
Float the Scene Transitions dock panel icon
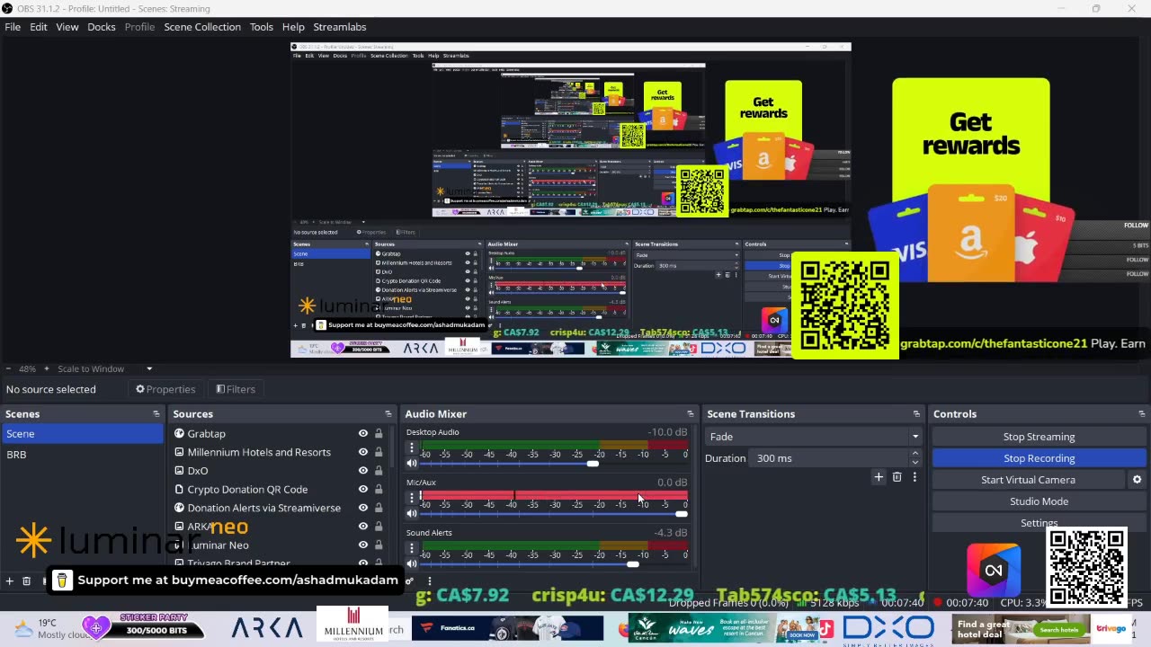tap(916, 414)
